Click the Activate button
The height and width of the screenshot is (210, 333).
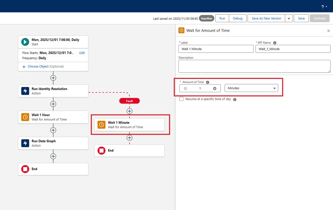tap(320, 19)
